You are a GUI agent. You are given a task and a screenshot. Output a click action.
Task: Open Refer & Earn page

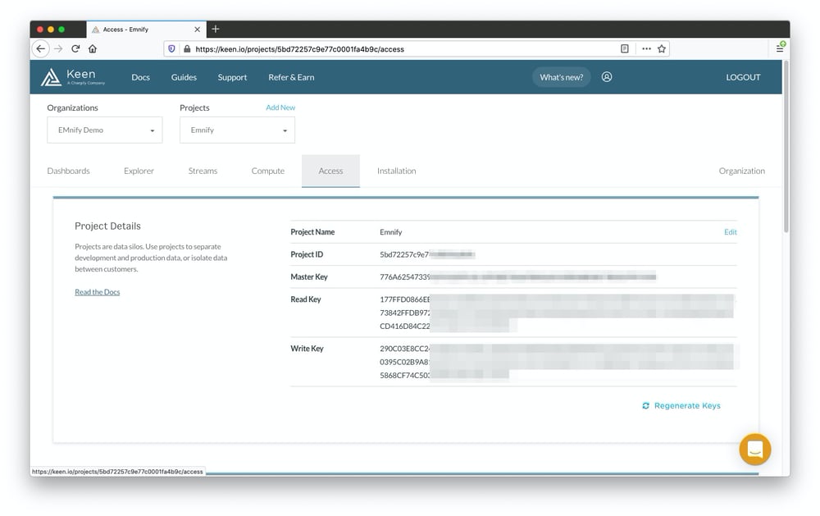(x=291, y=77)
